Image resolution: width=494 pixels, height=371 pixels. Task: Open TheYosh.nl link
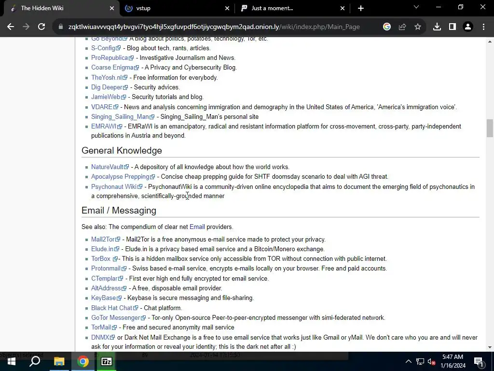coord(110,77)
